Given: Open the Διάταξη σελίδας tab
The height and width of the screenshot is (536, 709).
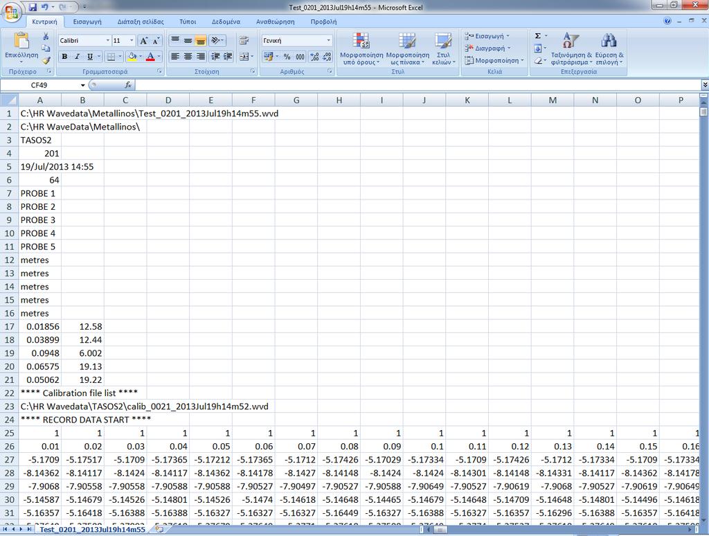Looking at the screenshot, I should 141,21.
